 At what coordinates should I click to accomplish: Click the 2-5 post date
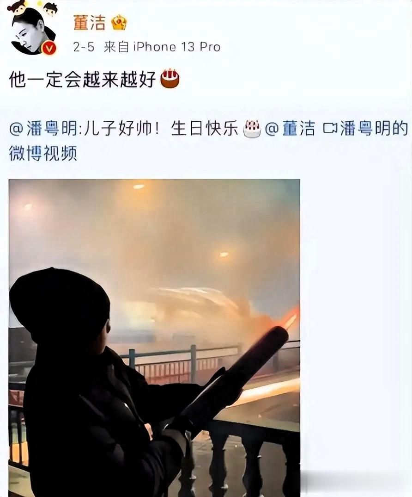84,47
